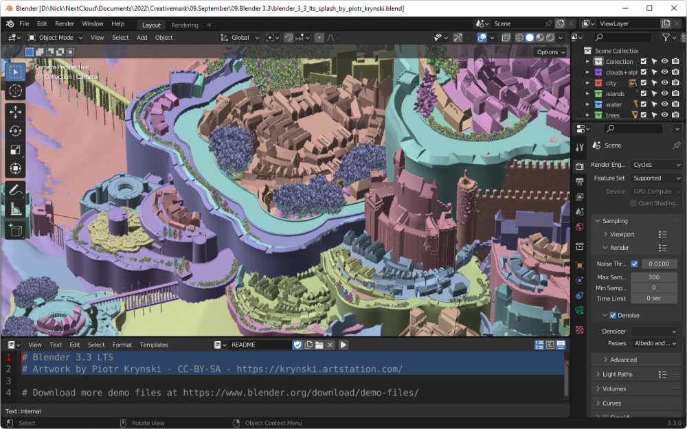Expand the Light Paths panel
Image resolution: width=687 pixels, height=429 pixels.
tap(618, 374)
